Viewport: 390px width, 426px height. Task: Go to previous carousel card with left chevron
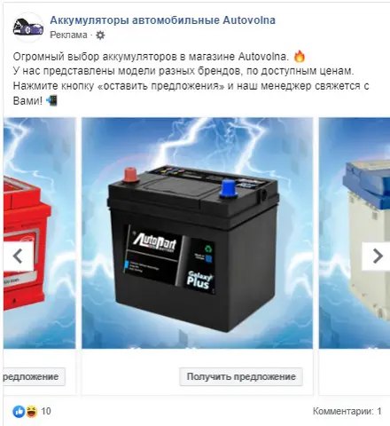coord(19,256)
